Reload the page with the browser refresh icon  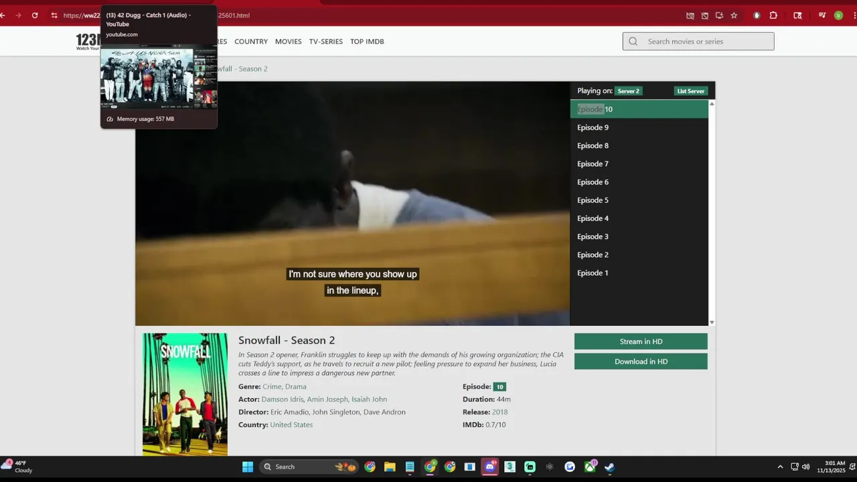coord(35,15)
